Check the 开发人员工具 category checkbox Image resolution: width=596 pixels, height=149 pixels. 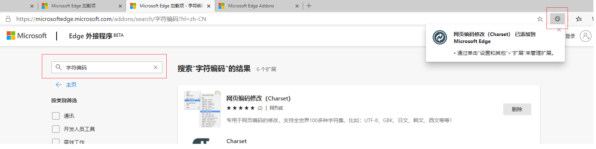(56, 129)
